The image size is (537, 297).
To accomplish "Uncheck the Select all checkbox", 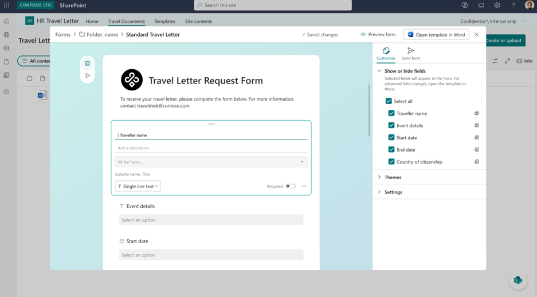I will point(389,101).
